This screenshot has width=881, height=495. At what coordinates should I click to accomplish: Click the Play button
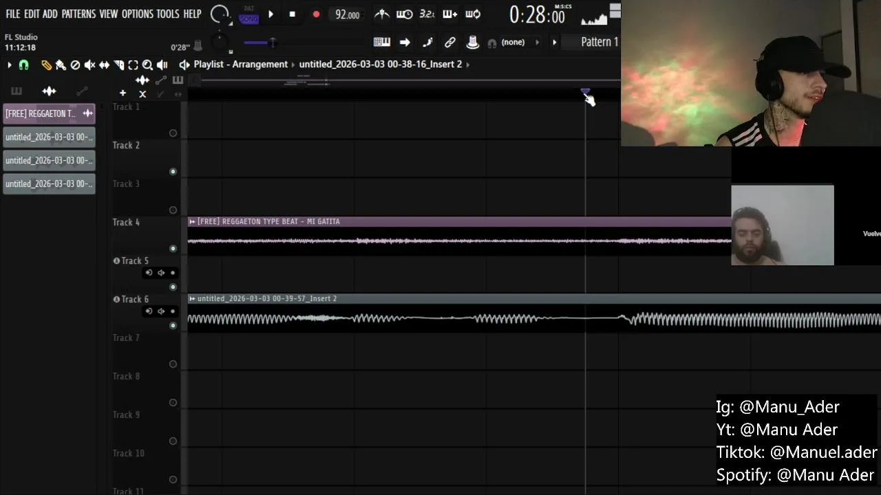click(270, 14)
